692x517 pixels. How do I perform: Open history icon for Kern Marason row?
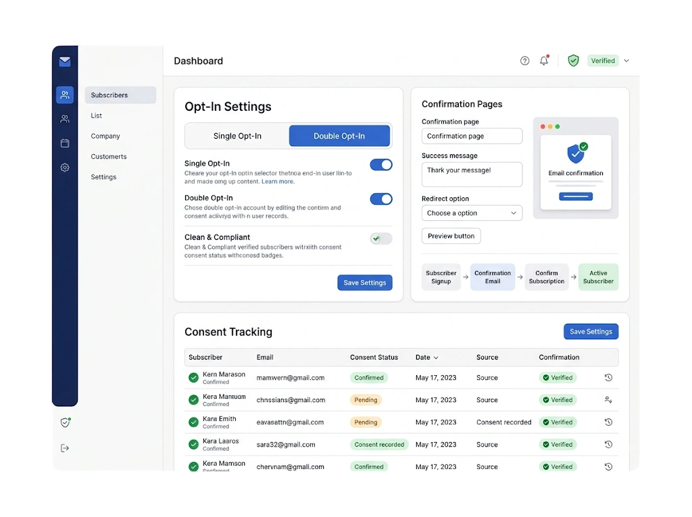608,378
